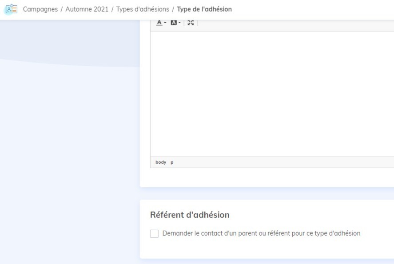Open the text color dropdown arrow

pos(165,23)
